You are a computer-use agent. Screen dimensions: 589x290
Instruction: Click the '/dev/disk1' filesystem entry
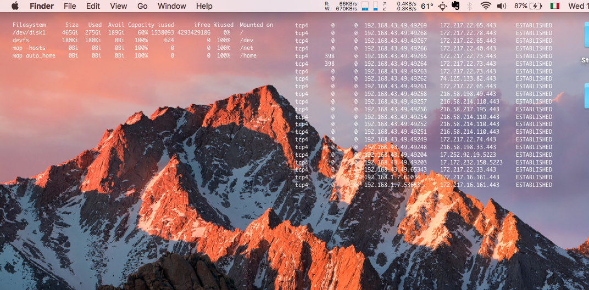[29, 32]
